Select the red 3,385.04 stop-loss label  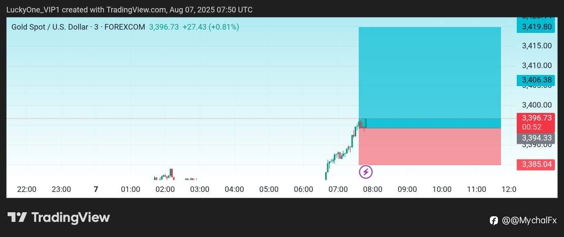click(x=536, y=165)
